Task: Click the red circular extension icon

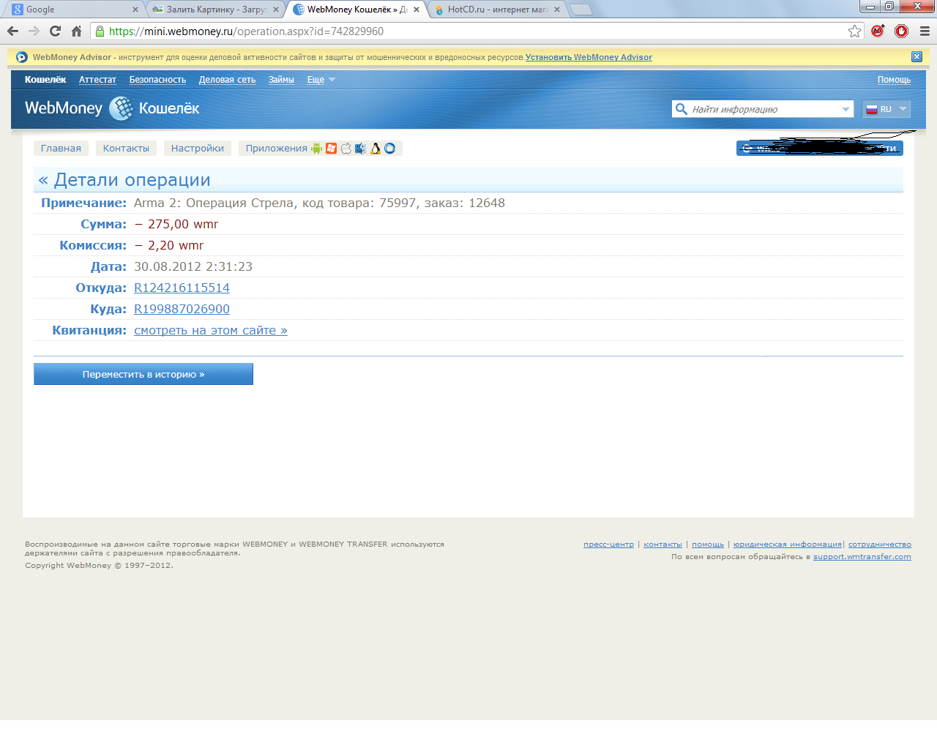Action: (901, 31)
